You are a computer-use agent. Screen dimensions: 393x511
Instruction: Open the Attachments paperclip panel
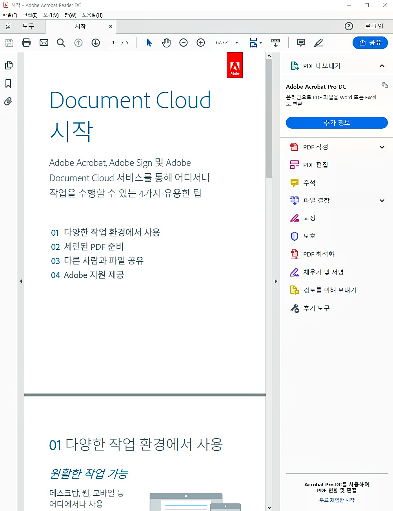[8, 102]
